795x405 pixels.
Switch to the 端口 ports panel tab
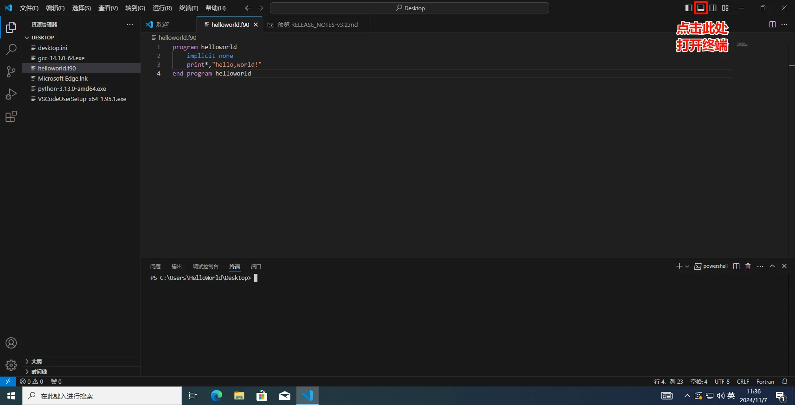pos(256,266)
